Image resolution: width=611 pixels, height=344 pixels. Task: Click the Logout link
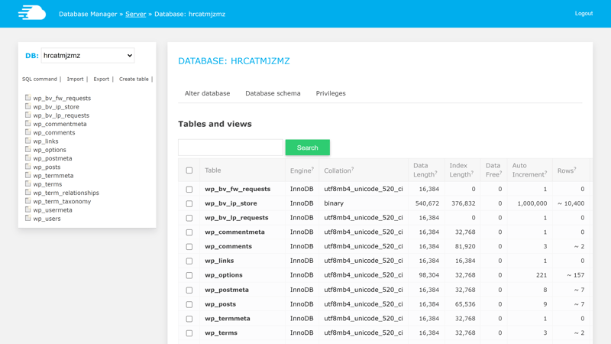[584, 14]
